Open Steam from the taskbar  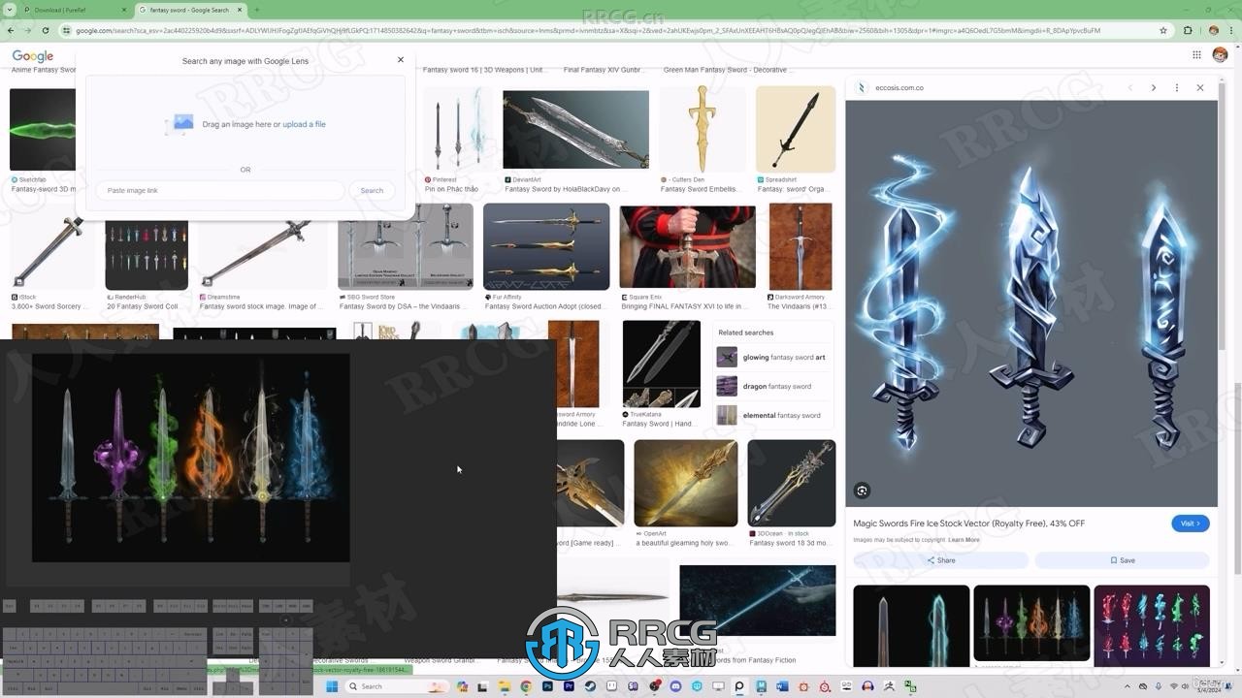pyautogui.click(x=590, y=686)
